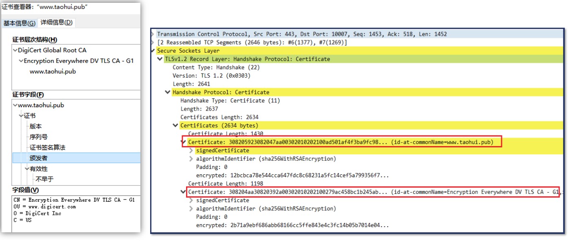
Task: Collapse the 证书 field node
Action: pos(21,116)
